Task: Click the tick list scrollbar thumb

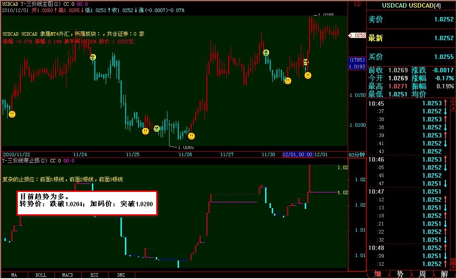Action: [453, 262]
